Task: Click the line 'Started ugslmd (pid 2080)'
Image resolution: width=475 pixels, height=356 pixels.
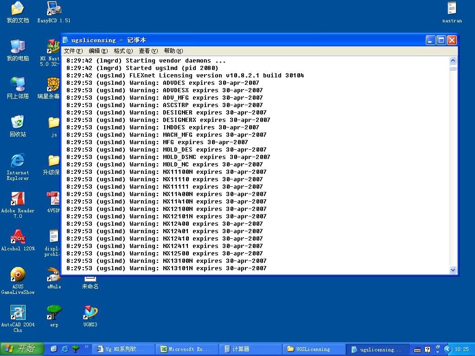Action: [142, 68]
